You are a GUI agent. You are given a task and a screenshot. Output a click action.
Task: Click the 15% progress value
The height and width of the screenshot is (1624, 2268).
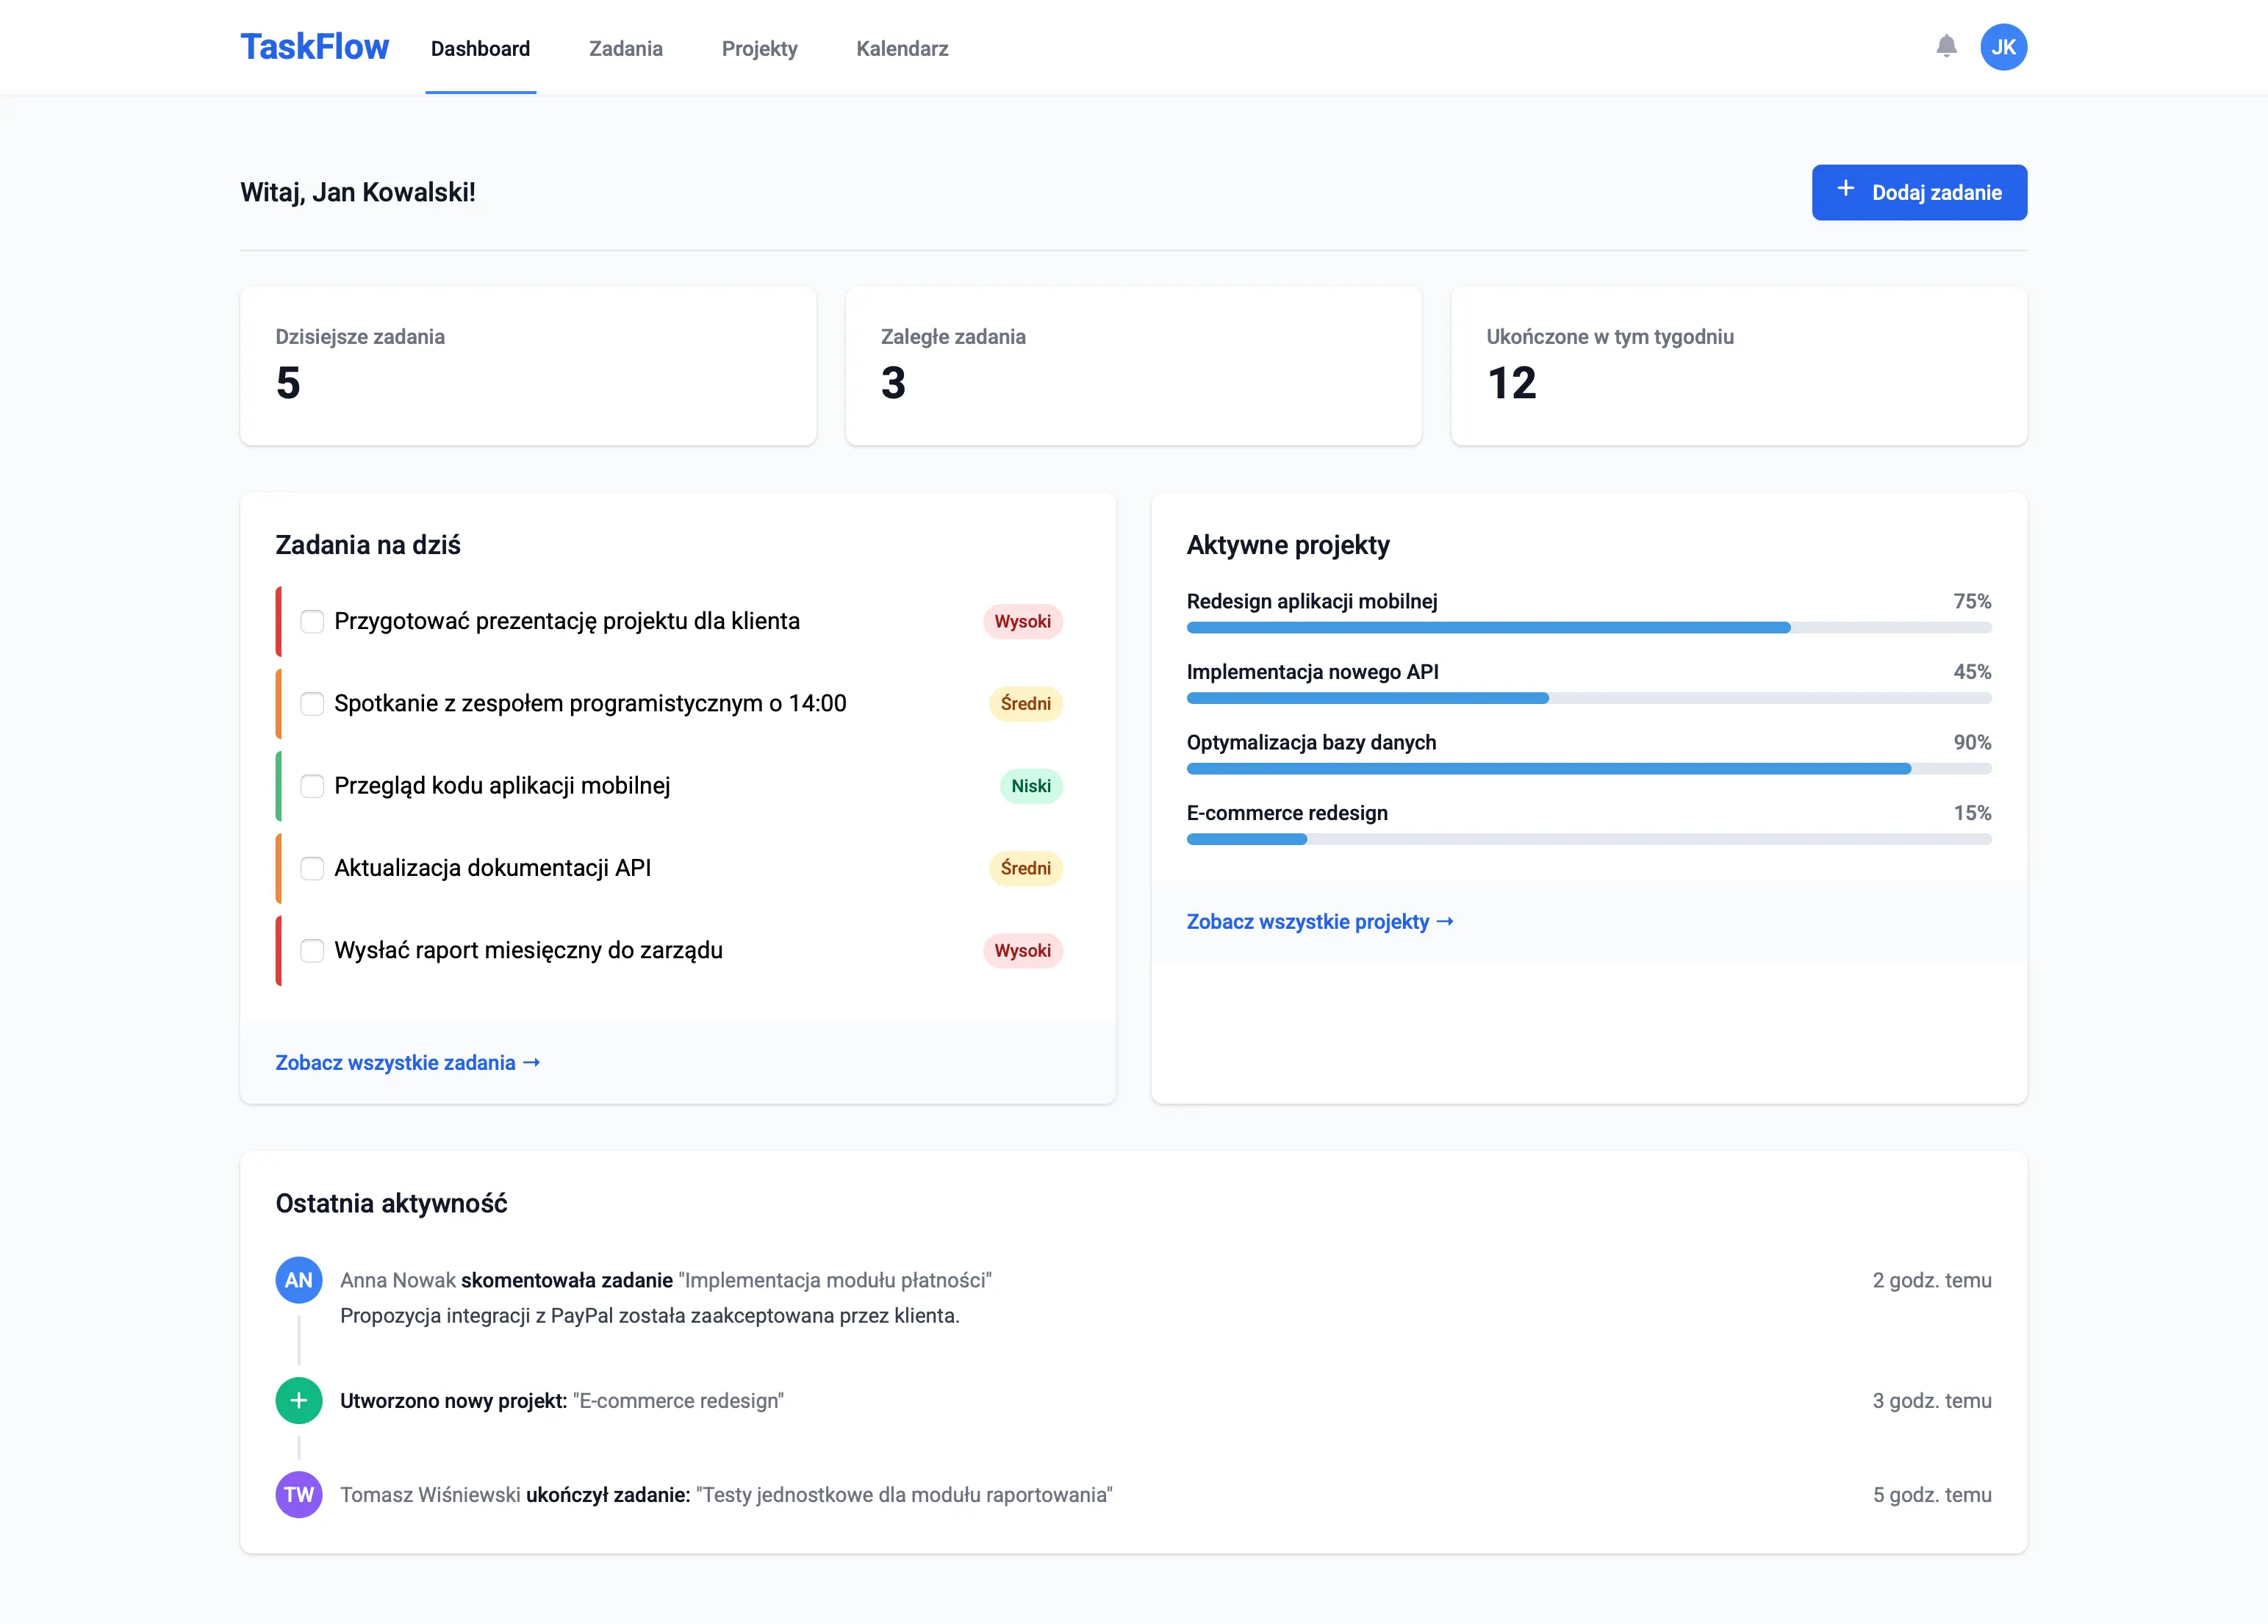tap(1972, 813)
